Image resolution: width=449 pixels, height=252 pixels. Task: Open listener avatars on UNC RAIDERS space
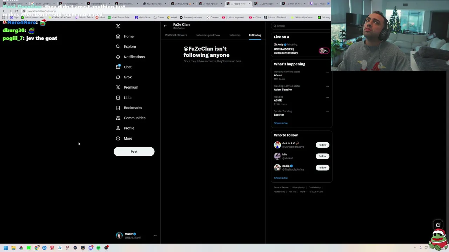324,51
